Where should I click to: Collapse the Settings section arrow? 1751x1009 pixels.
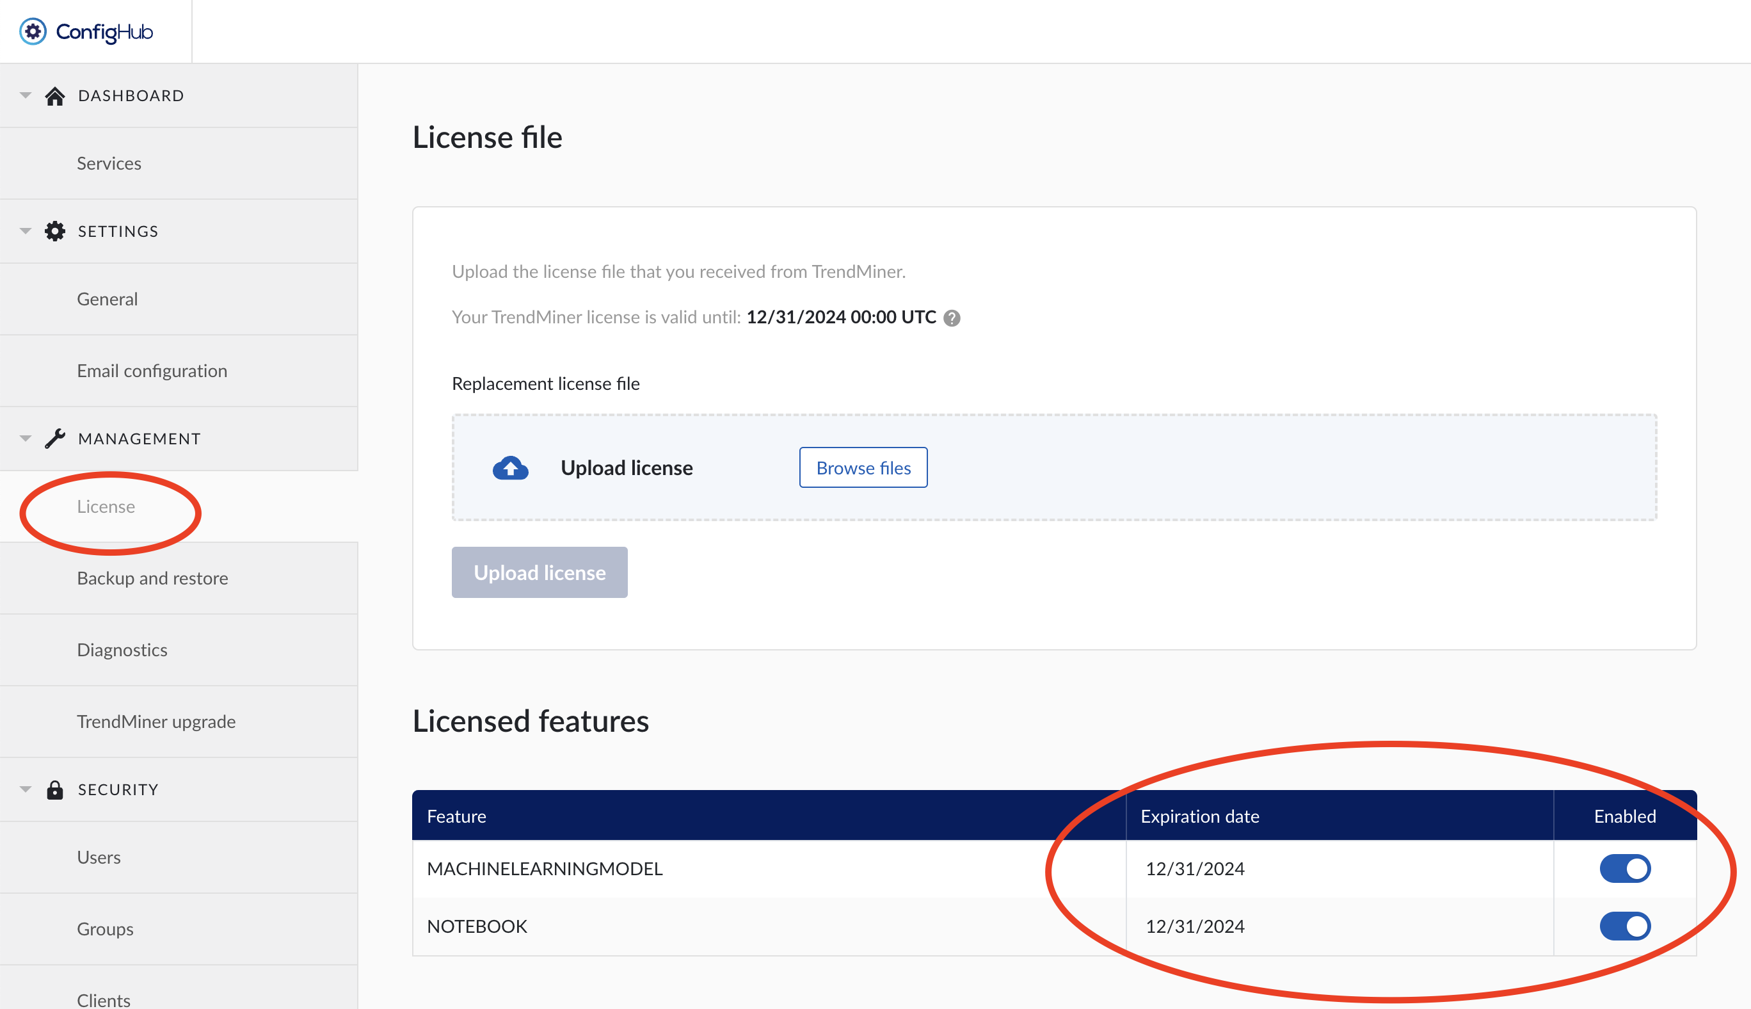26,230
